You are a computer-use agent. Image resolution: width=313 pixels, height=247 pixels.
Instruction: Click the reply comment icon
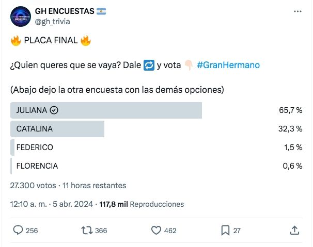pos(18,230)
